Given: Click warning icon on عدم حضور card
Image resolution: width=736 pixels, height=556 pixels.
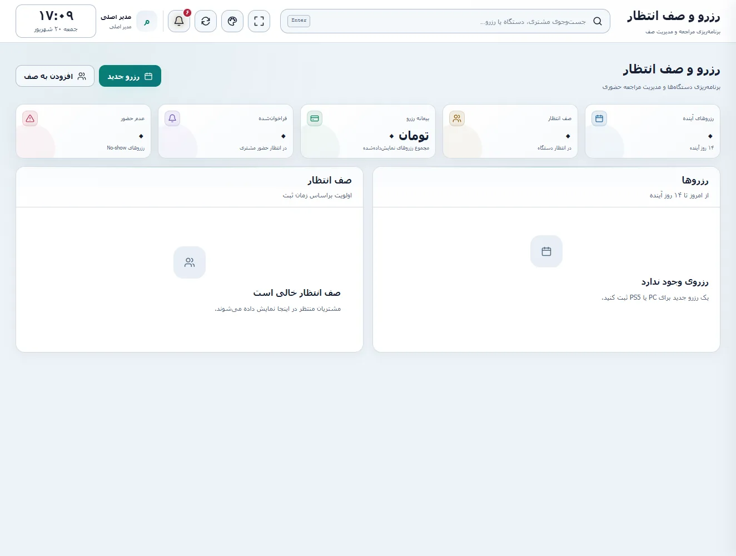Looking at the screenshot, I should (x=30, y=118).
